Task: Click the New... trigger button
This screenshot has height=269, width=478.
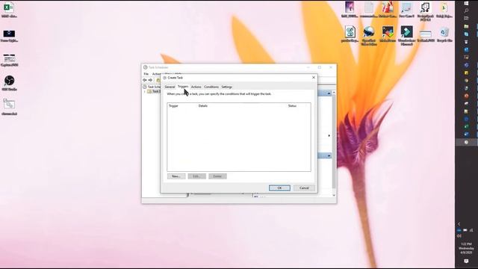Action: point(176,176)
